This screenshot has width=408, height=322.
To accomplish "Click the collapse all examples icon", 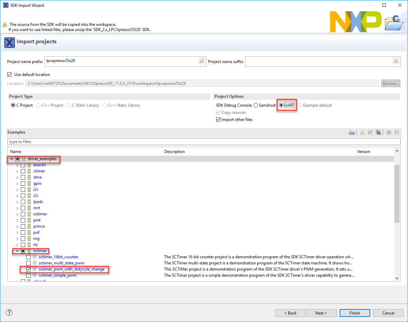I will [x=396, y=133].
